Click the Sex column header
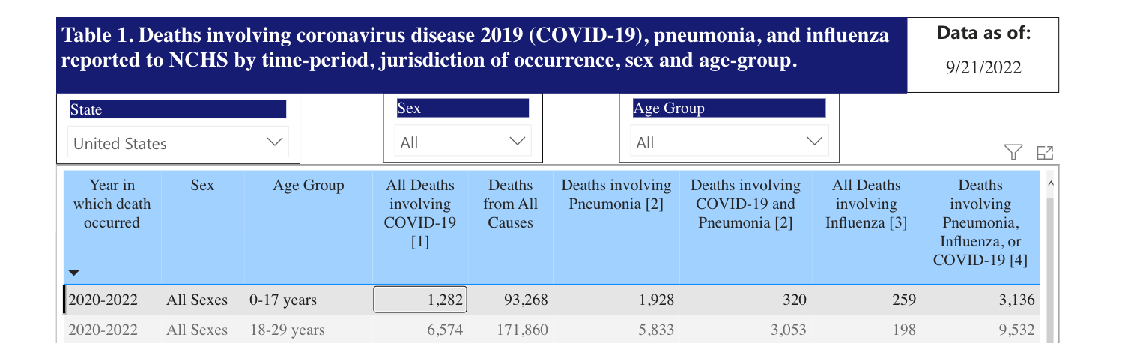Viewport: 1122px width, 343px height. point(202,186)
